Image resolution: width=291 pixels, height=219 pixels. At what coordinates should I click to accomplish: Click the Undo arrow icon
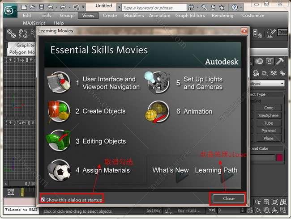coord(50,7)
